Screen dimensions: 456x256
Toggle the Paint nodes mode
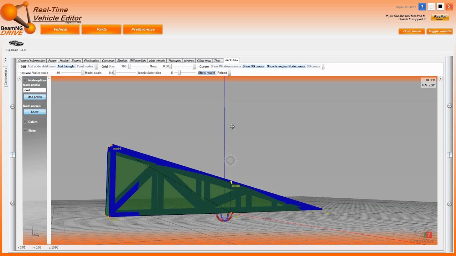tap(85, 66)
